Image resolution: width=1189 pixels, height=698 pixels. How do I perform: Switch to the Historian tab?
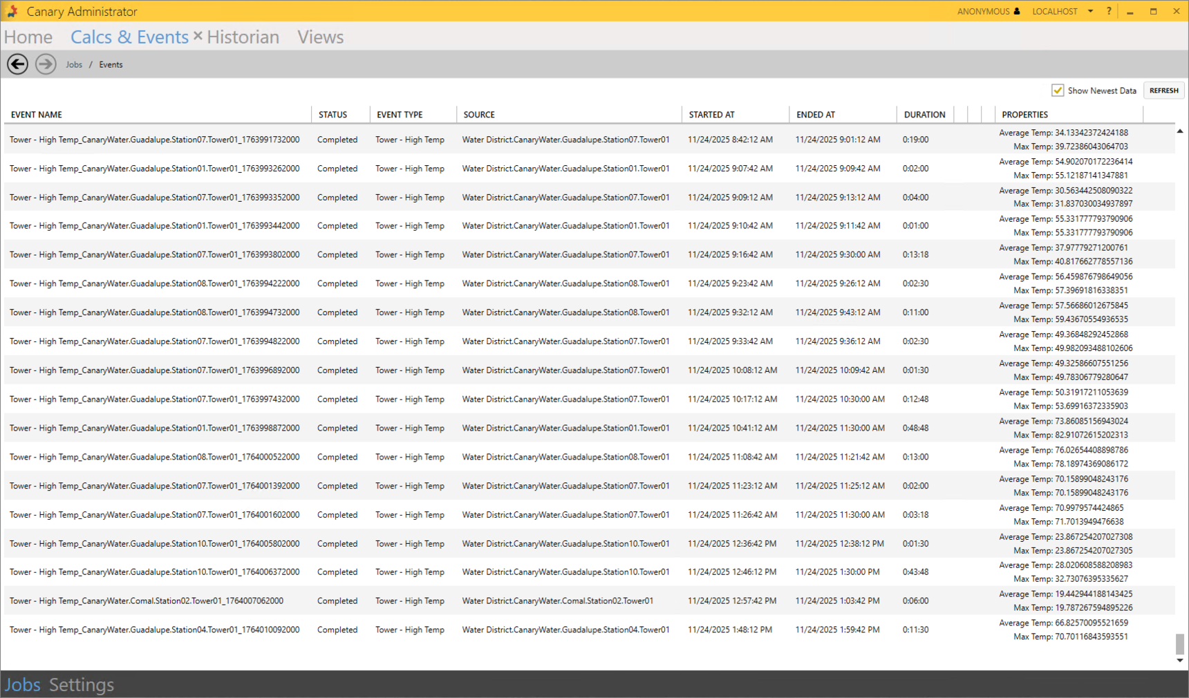[243, 37]
